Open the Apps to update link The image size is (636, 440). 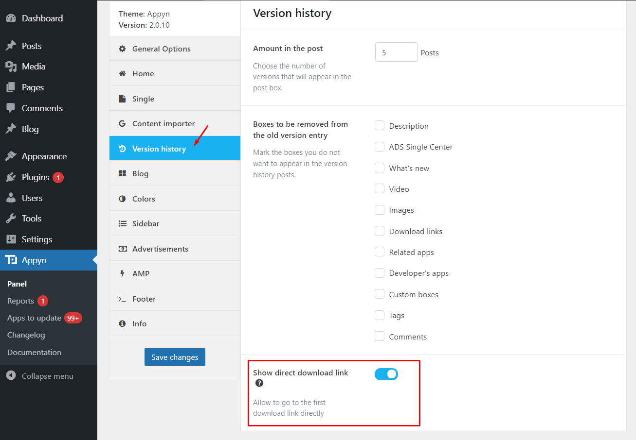34,318
